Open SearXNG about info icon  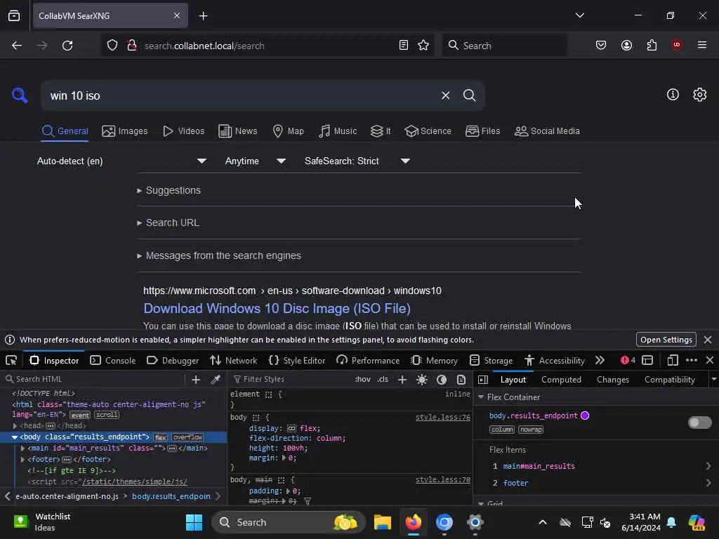tap(673, 95)
